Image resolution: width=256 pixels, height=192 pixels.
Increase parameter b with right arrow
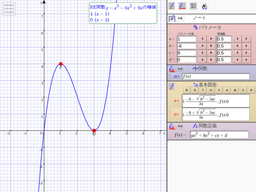click(211, 46)
